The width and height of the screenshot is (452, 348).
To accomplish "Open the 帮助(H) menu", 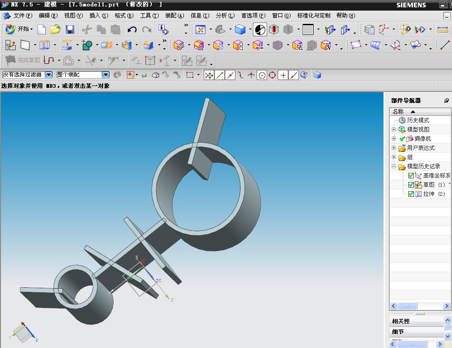I will [346, 16].
